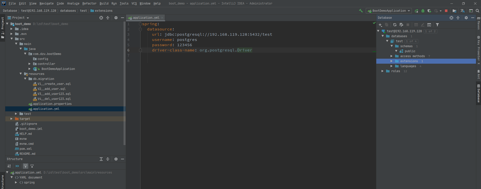Expand access methods node in Database
The image size is (481, 189).
tap(392, 56)
